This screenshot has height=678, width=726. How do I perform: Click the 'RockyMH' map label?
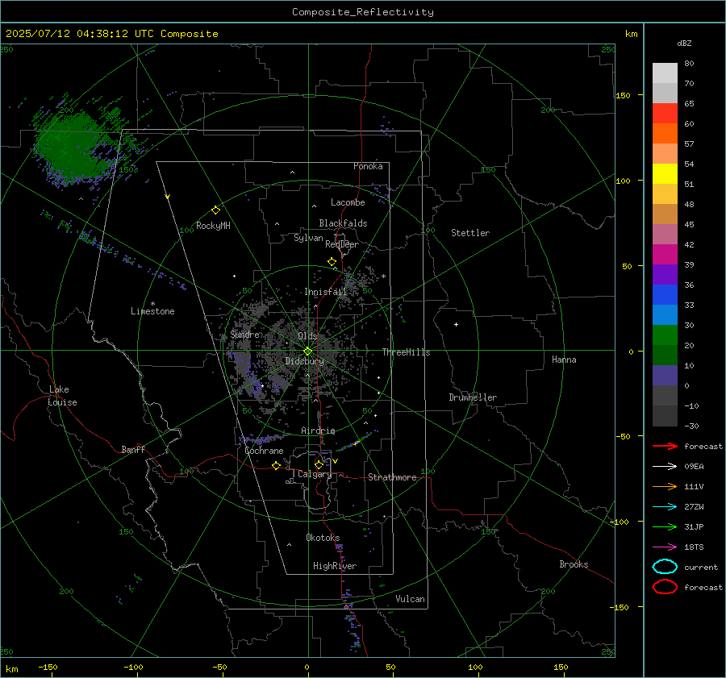click(x=213, y=226)
